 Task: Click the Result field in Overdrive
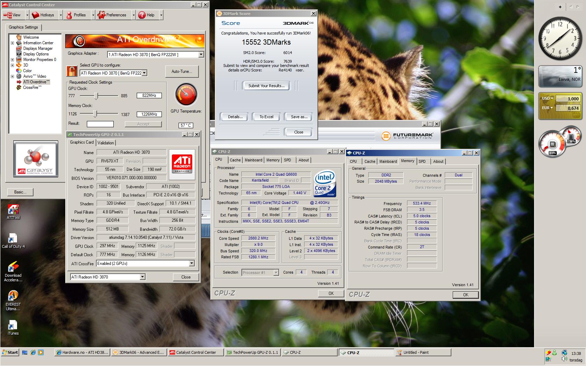point(100,124)
